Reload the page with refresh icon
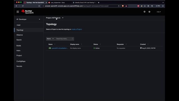 coord(23,6)
